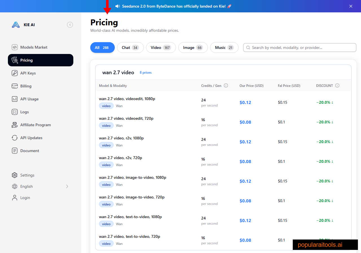Expand the English language selector

click(67, 186)
